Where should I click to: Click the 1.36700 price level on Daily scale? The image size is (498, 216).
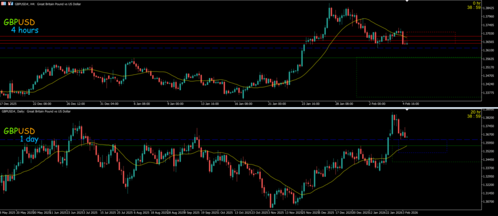(x=487, y=134)
